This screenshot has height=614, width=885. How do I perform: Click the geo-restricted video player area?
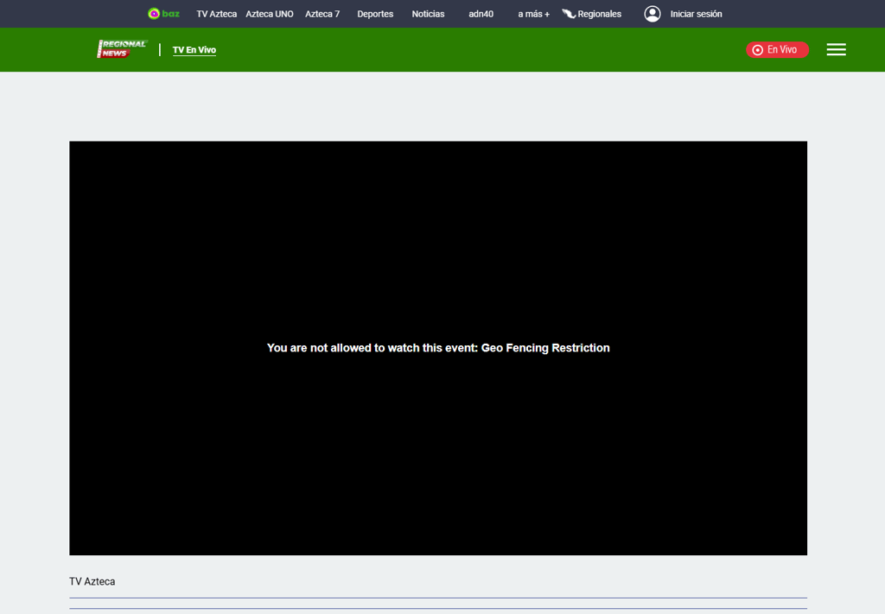point(438,348)
